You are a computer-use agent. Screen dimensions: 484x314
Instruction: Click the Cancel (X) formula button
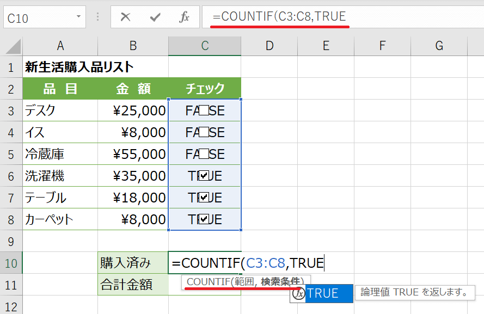tap(126, 17)
